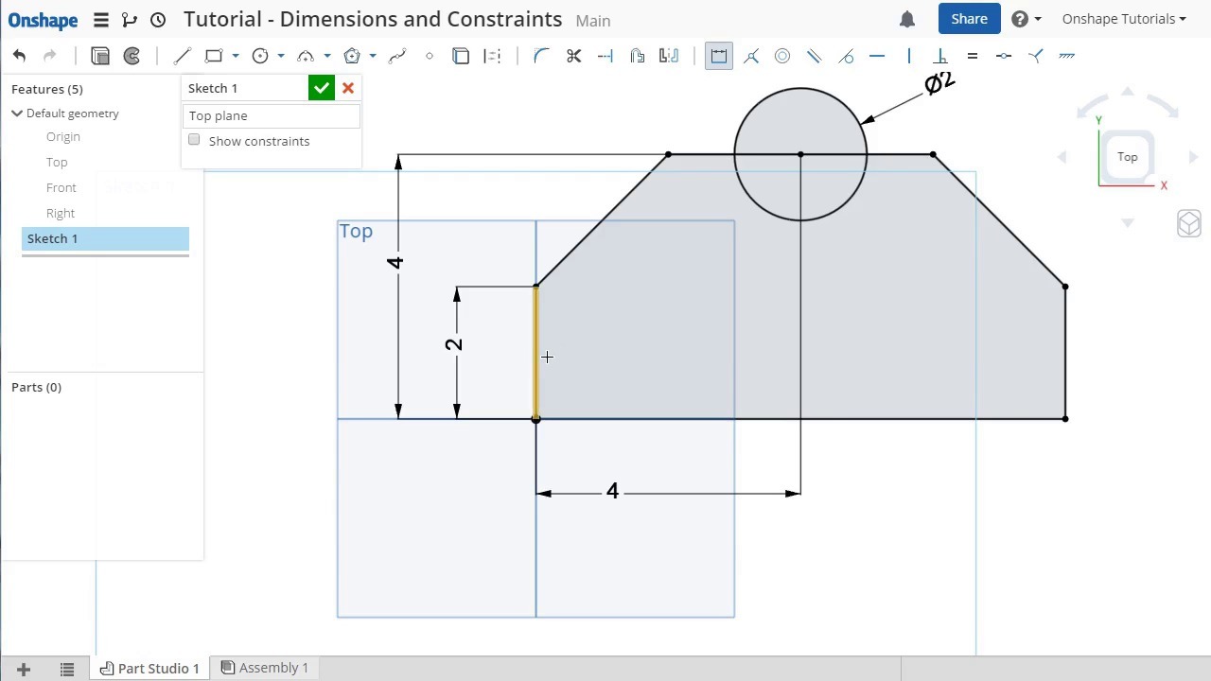Apply the Parallel constraint
1211x681 pixels.
pos(815,56)
